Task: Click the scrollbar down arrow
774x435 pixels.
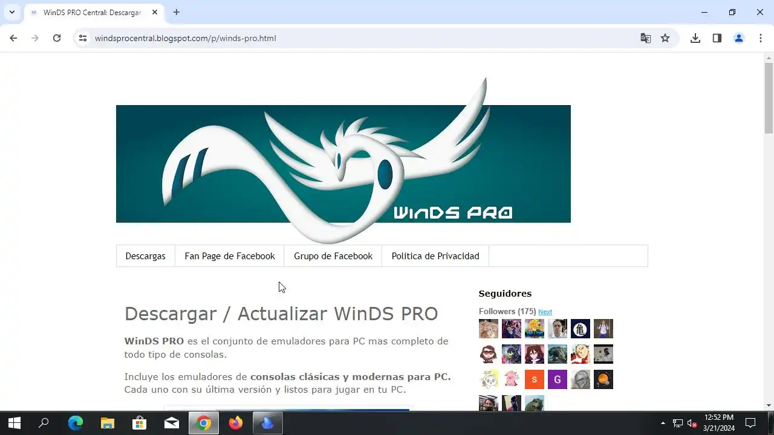Action: click(769, 405)
